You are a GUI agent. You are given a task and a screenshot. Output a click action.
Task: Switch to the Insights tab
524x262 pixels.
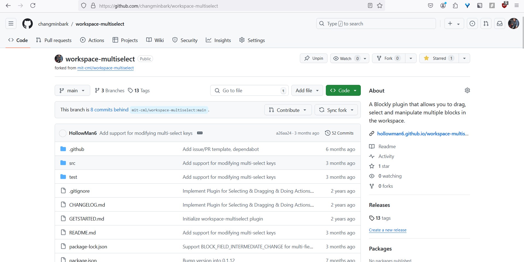click(x=218, y=40)
